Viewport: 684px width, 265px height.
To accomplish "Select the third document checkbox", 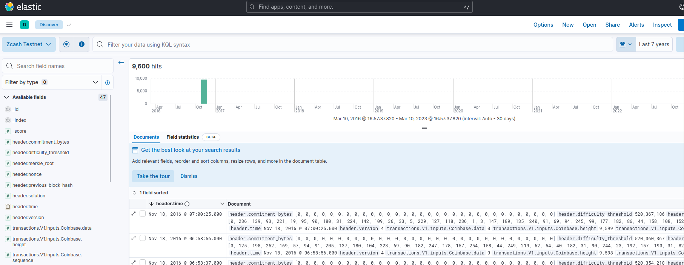I will pyautogui.click(x=143, y=262).
